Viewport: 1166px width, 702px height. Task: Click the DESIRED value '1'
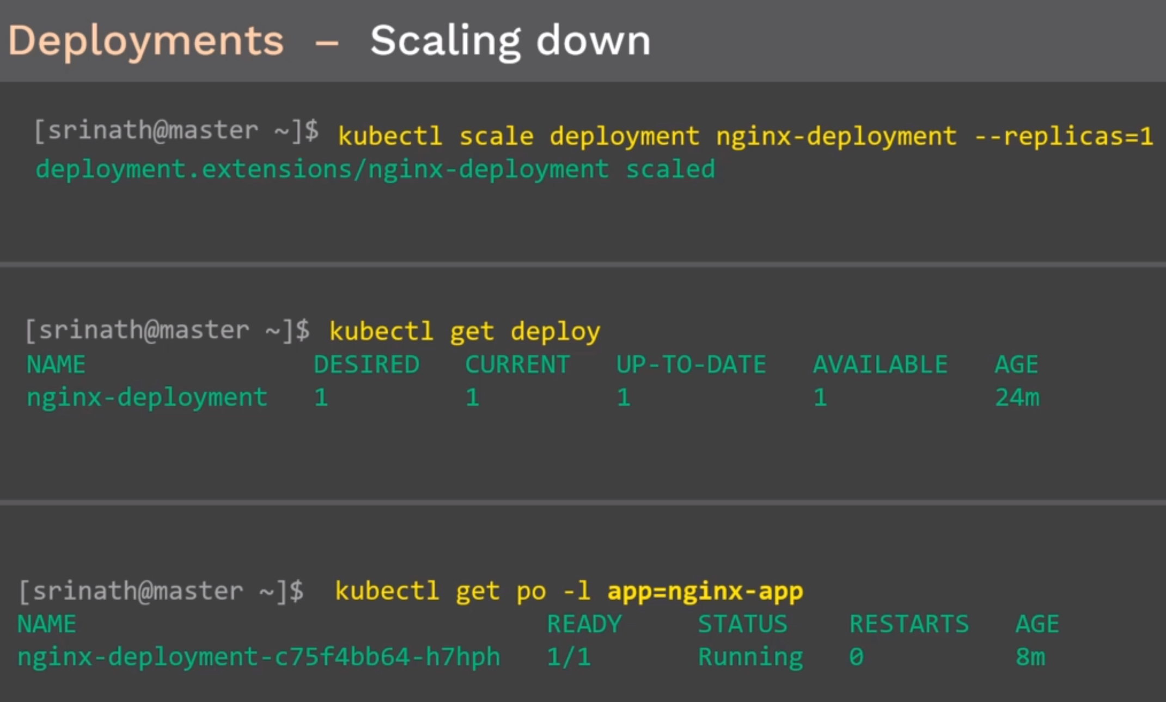[321, 398]
